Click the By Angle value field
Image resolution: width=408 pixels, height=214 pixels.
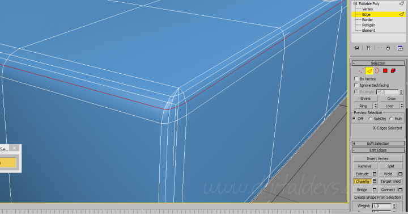(388, 92)
